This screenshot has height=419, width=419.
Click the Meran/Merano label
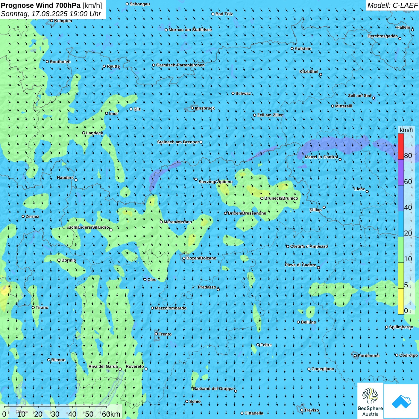pos(178,222)
